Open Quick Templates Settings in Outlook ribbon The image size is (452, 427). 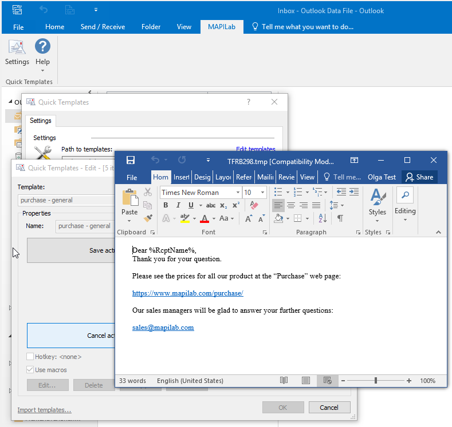(x=17, y=53)
